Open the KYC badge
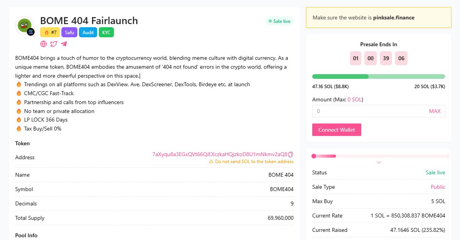Screen dimensions: 460x240 [x=106, y=33]
